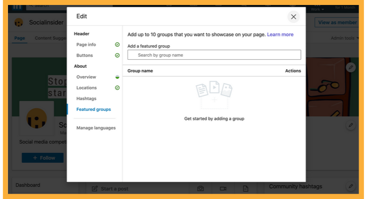Switch to the Page tab
The height and width of the screenshot is (199, 369).
19,38
